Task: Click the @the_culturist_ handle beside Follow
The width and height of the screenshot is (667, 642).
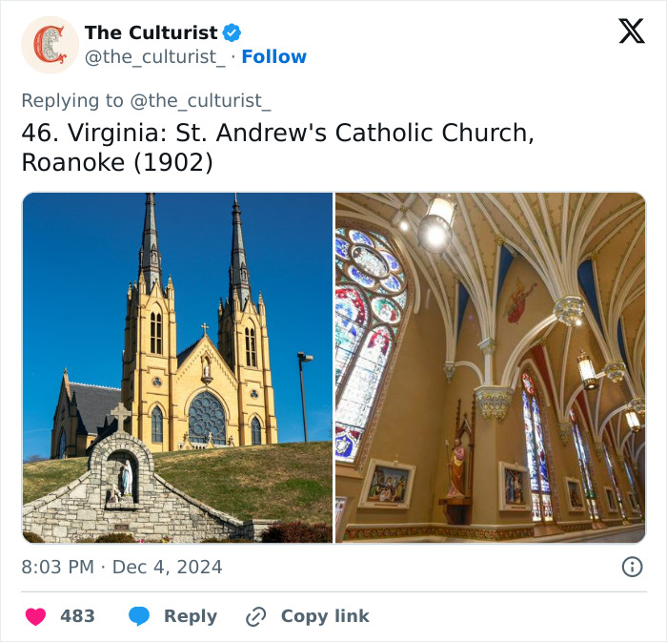Action: (155, 57)
